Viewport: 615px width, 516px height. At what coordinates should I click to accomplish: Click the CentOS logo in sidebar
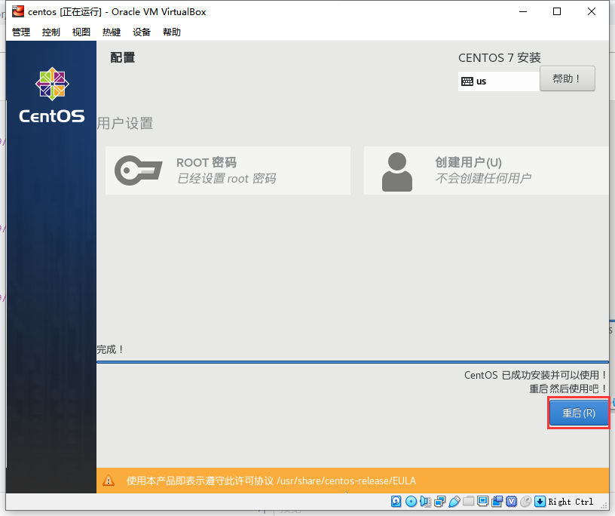(x=52, y=95)
